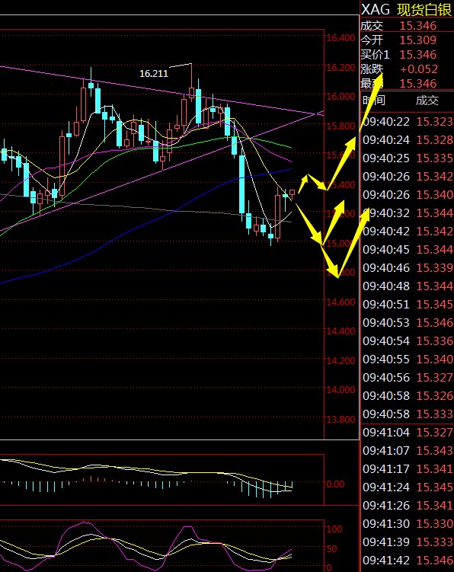454x572 pixels.
Task: Click the 14.400 price axis label
Action: tap(340, 331)
